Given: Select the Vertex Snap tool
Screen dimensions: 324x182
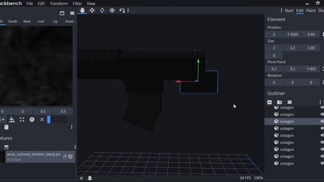Looking at the screenshot, I should (122, 10).
